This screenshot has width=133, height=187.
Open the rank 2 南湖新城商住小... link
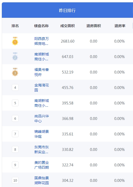[x=41, y=57]
